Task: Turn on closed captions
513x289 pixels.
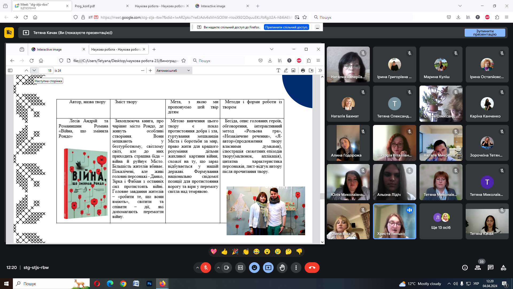Action: 240,268
